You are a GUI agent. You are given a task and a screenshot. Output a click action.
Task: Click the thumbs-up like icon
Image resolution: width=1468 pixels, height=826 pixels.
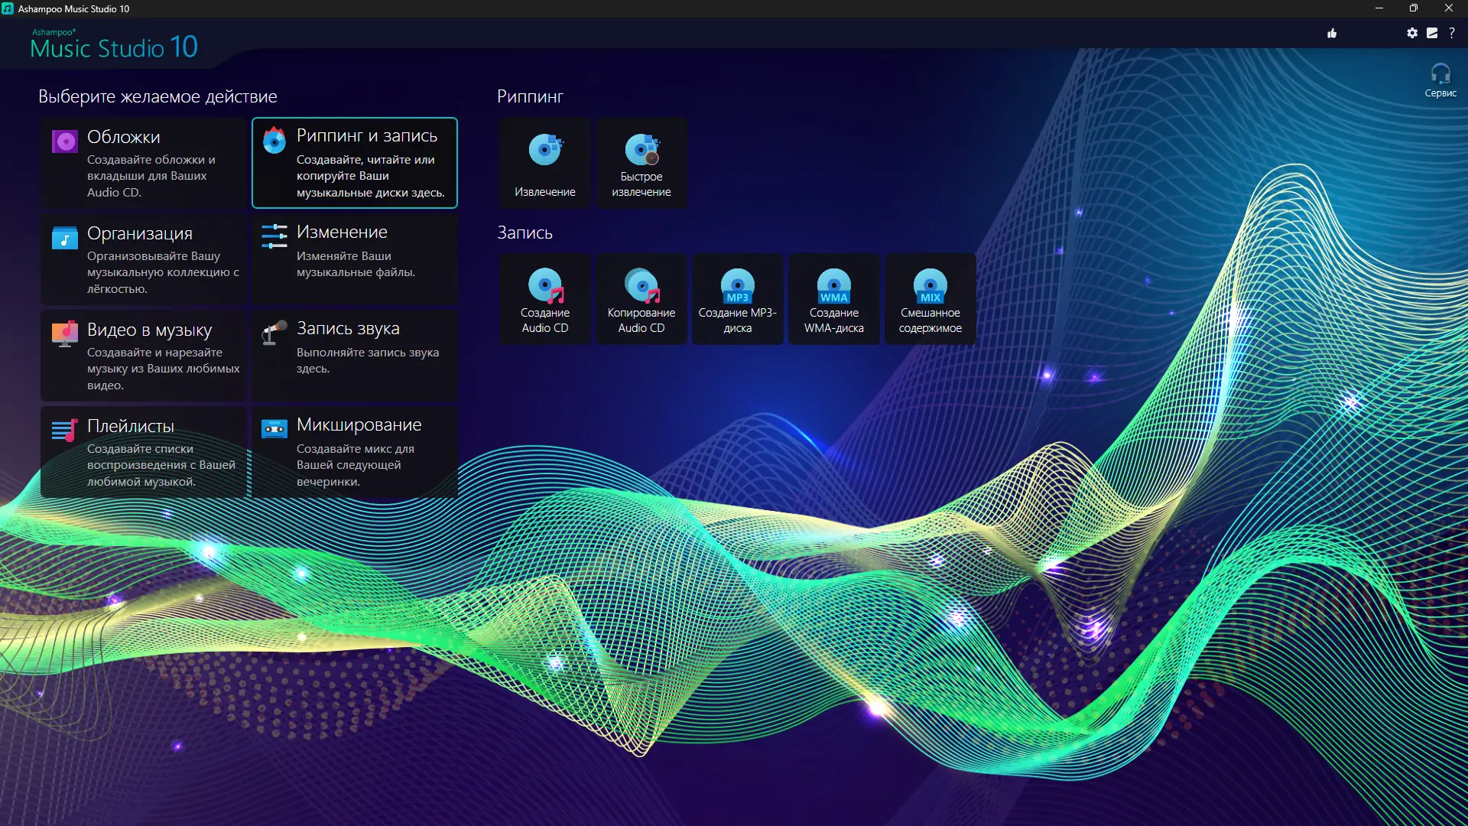click(x=1332, y=33)
